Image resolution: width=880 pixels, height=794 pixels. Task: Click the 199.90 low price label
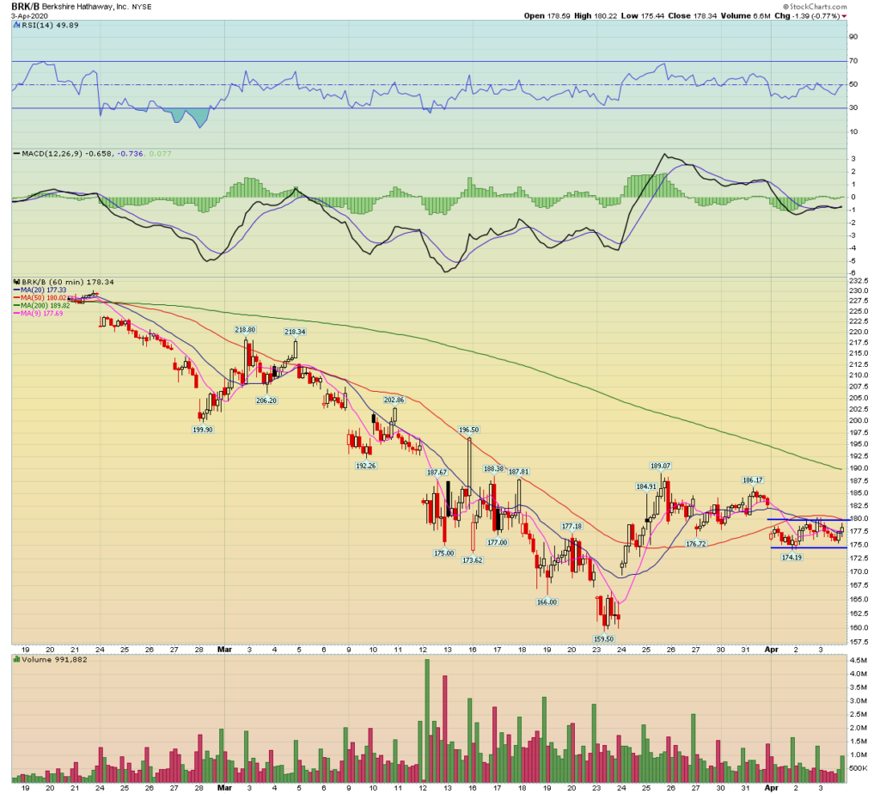203,430
